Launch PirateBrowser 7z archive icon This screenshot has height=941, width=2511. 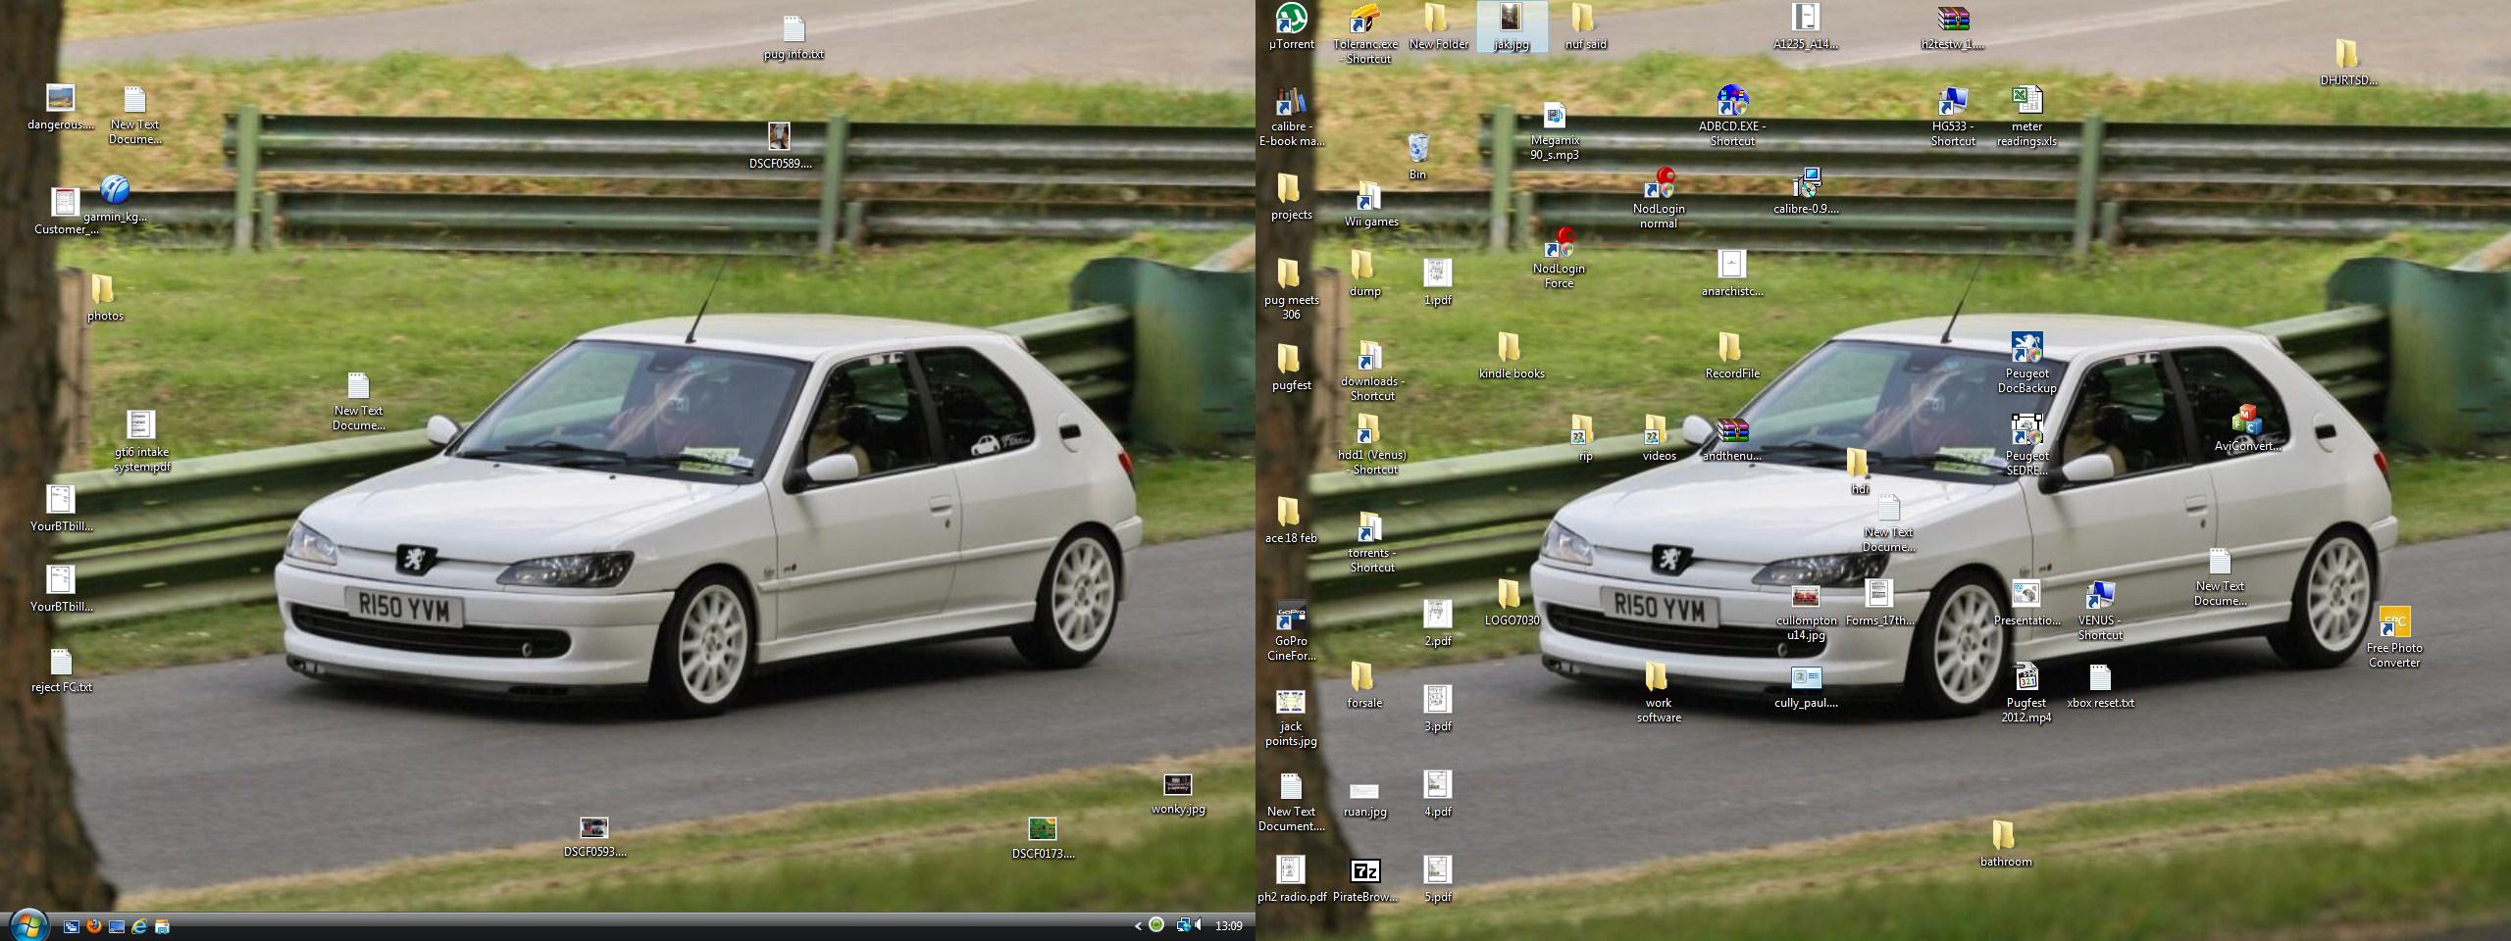(1364, 871)
